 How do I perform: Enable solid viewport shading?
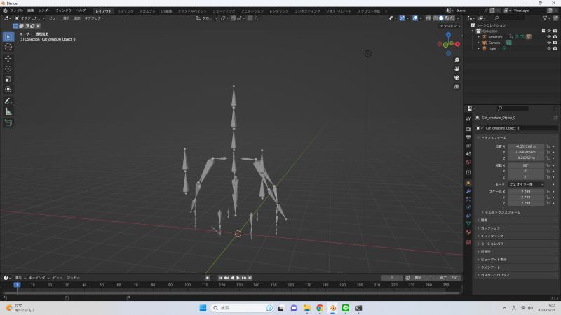click(x=441, y=18)
